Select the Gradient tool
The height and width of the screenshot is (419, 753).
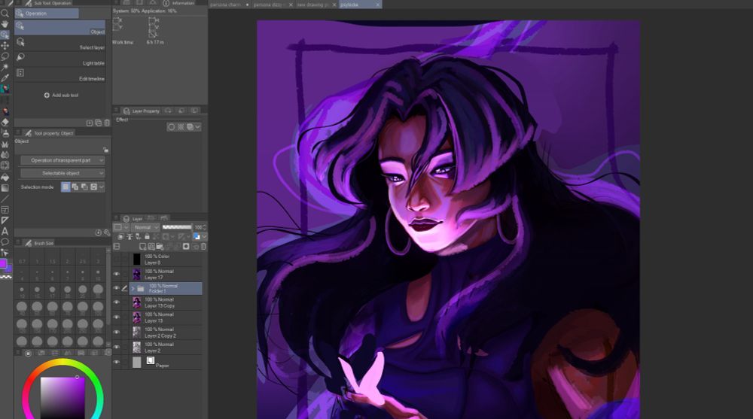(x=5, y=187)
